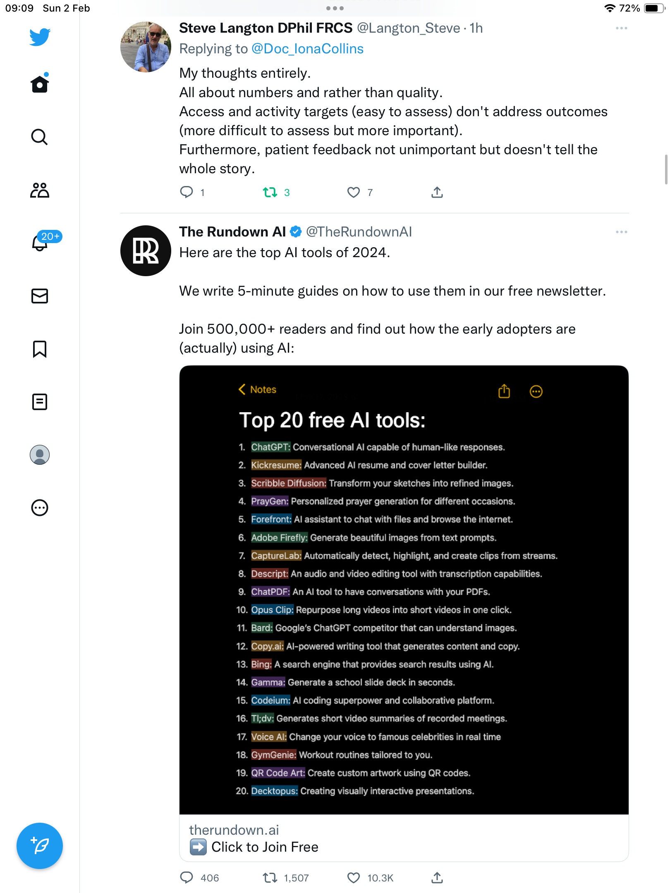Image resolution: width=670 pixels, height=893 pixels.
Task: Open Communities people icon in sidebar
Action: tap(40, 190)
